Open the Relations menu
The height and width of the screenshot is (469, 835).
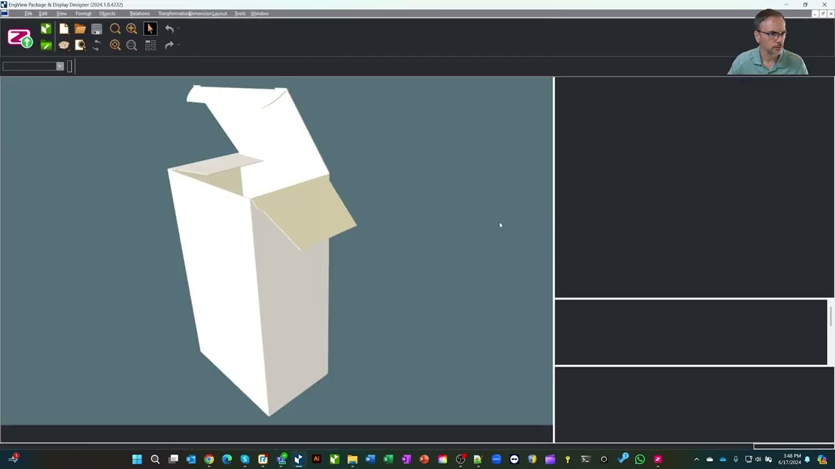click(140, 14)
